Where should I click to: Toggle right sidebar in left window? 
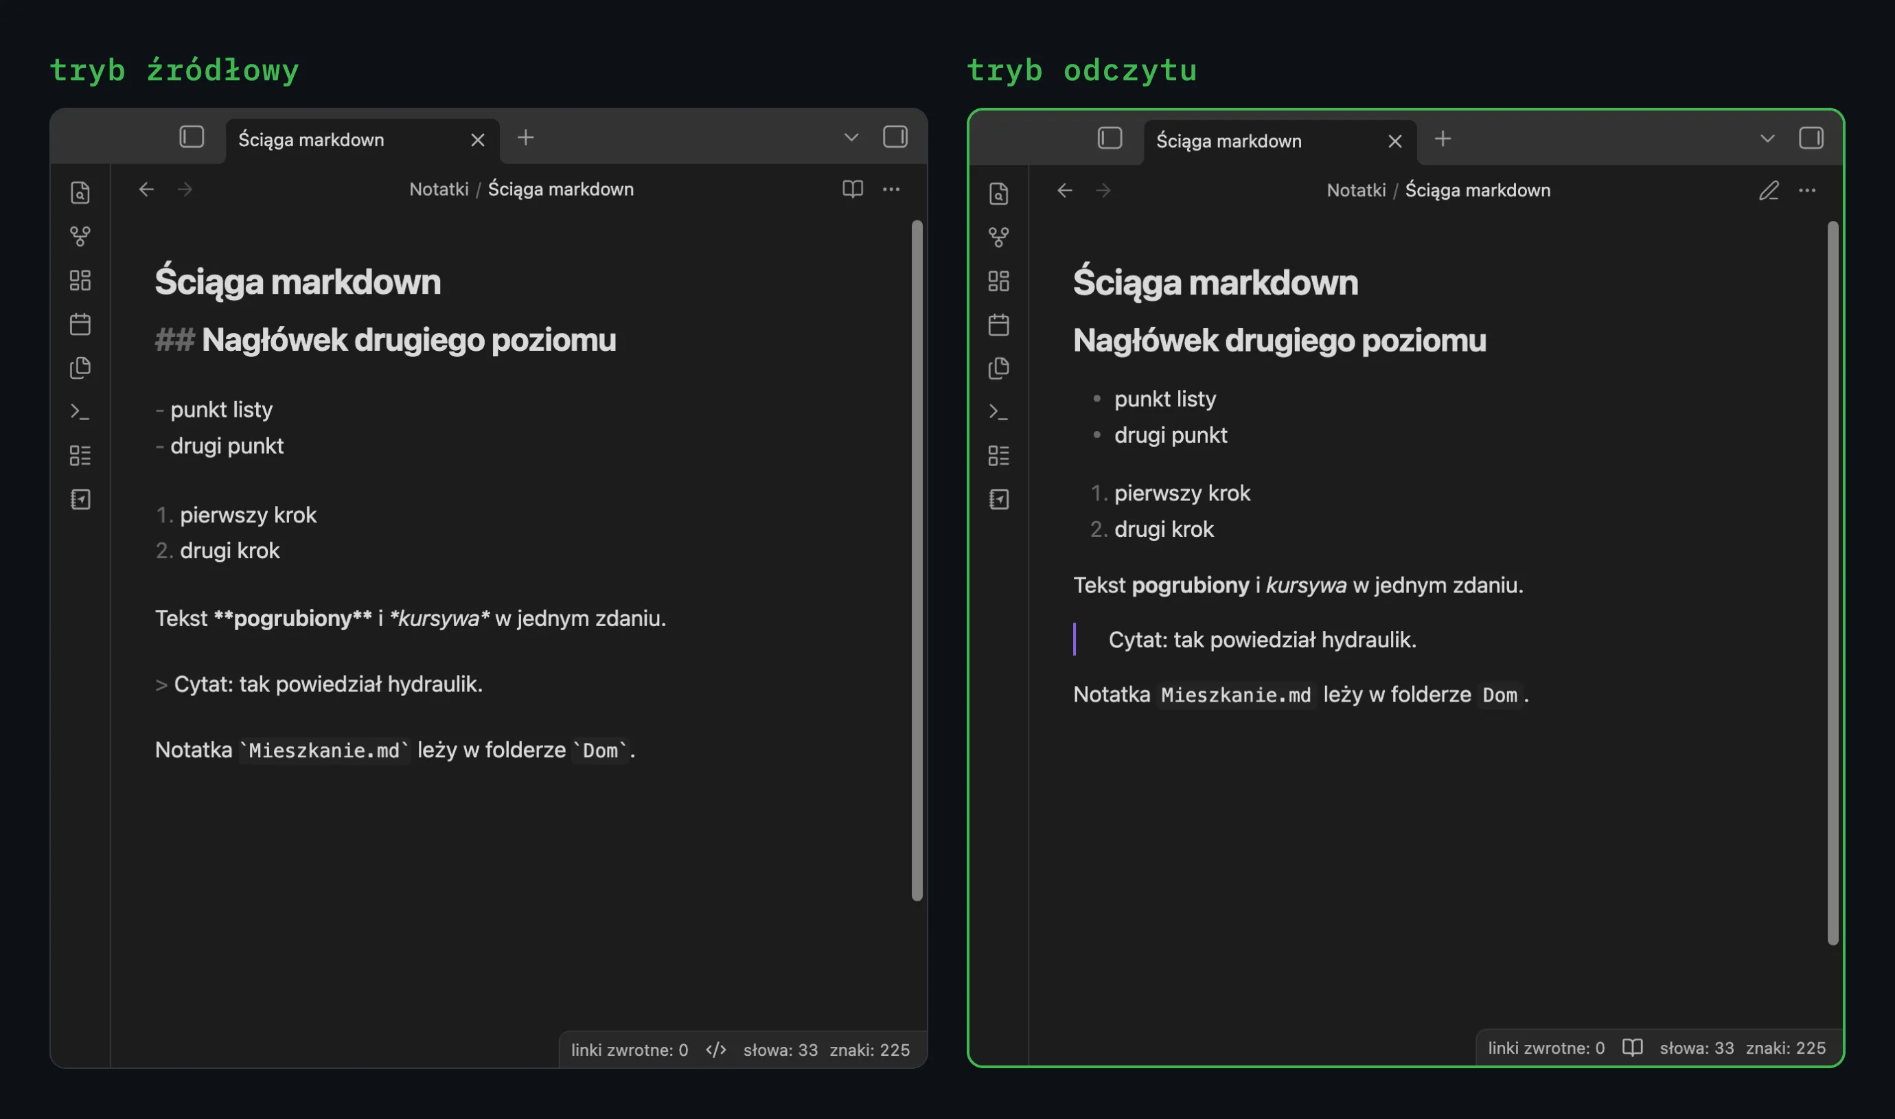895,137
